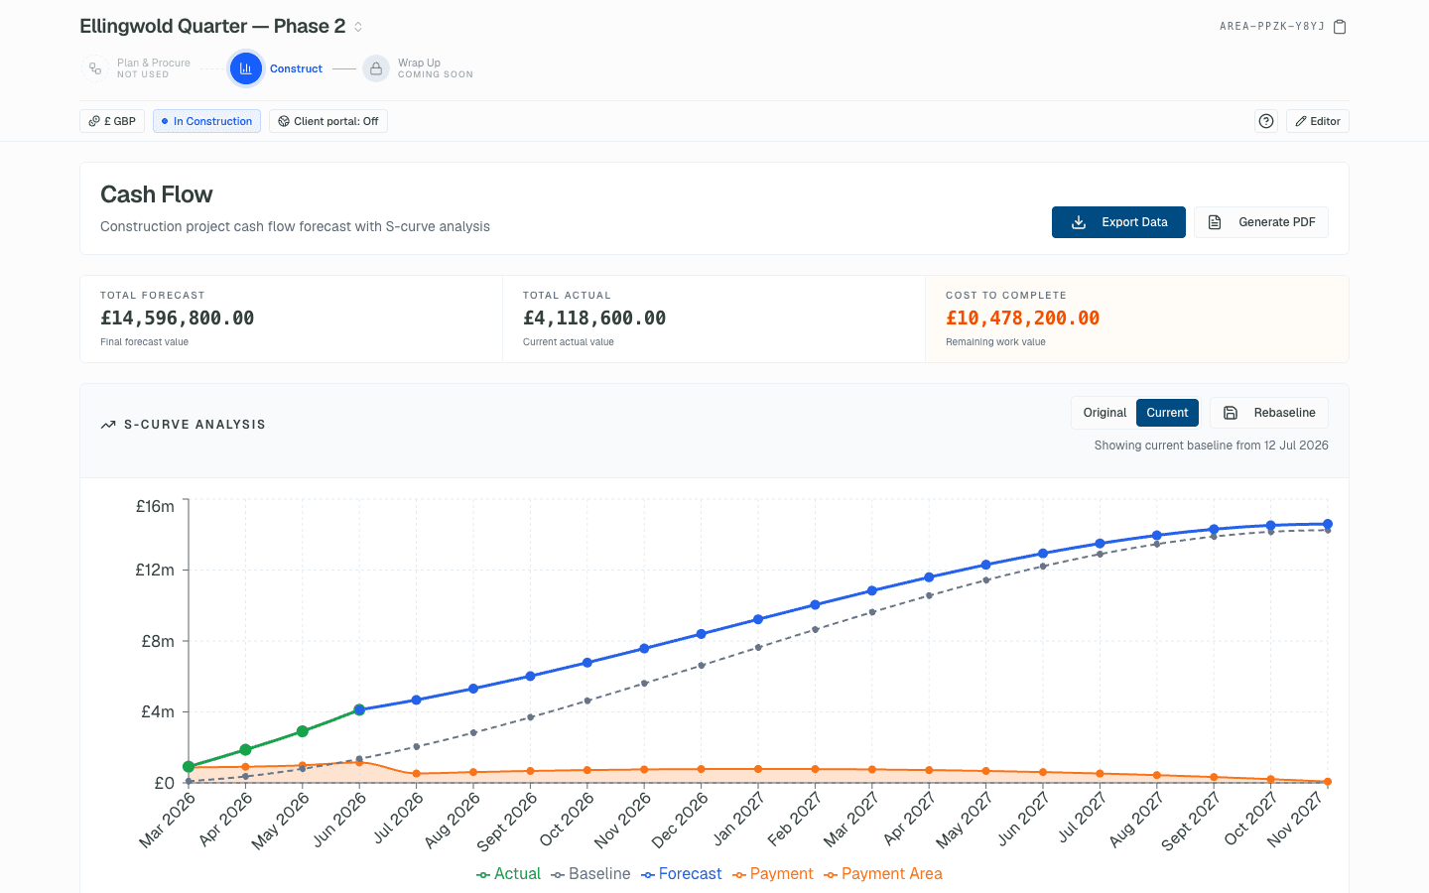Open the help question mark icon

coord(1266,121)
